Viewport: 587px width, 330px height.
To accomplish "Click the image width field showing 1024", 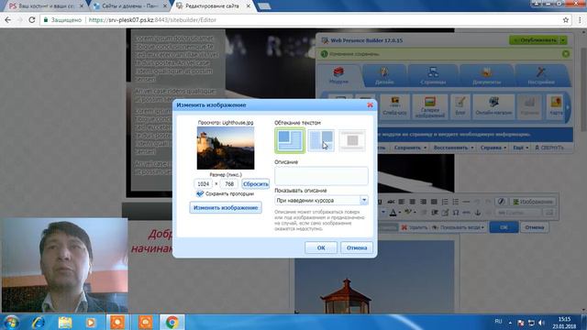I will pyautogui.click(x=204, y=184).
